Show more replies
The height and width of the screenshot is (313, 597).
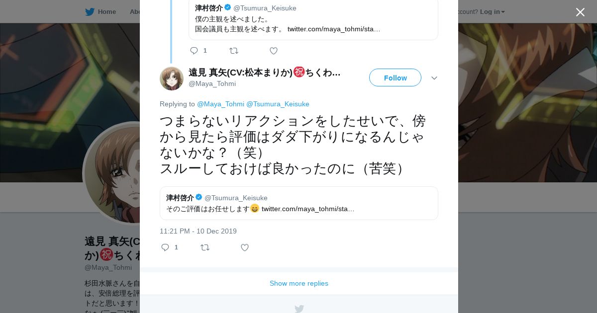click(x=299, y=283)
